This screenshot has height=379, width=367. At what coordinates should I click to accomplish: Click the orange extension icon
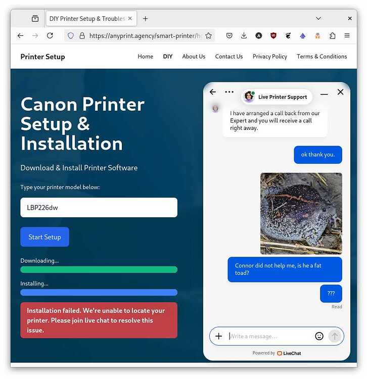coord(317,36)
